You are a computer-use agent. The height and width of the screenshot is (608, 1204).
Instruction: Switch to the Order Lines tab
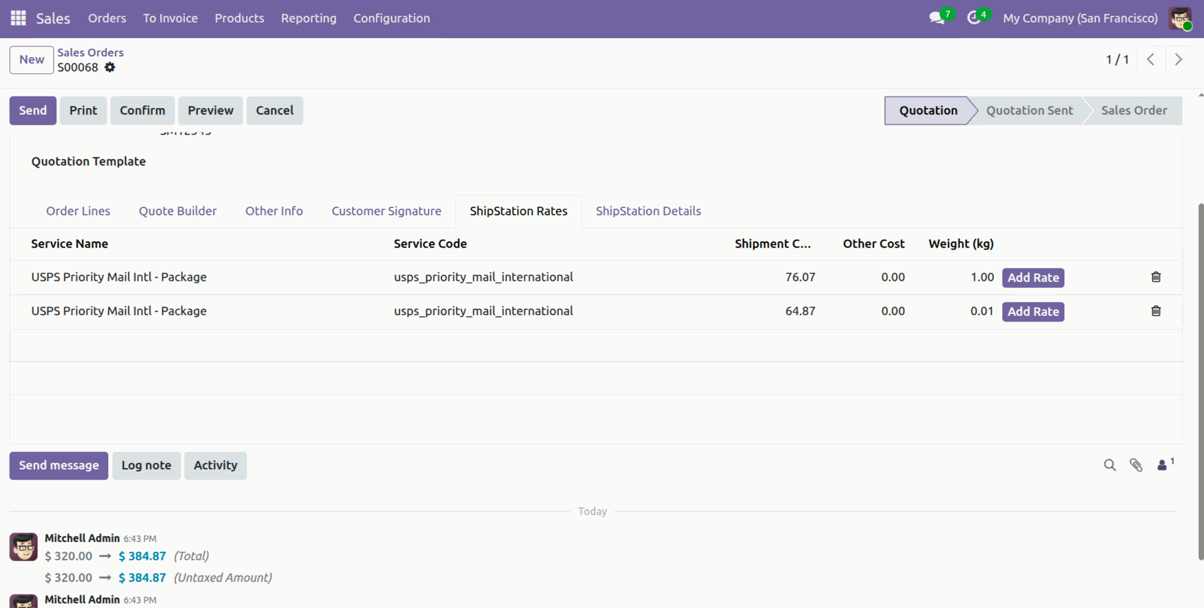78,211
